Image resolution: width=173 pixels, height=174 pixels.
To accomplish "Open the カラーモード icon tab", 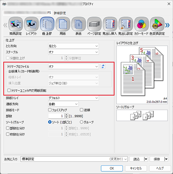I will coord(141,26).
